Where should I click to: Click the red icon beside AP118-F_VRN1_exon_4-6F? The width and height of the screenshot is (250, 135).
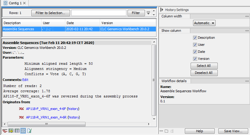tap(22, 109)
